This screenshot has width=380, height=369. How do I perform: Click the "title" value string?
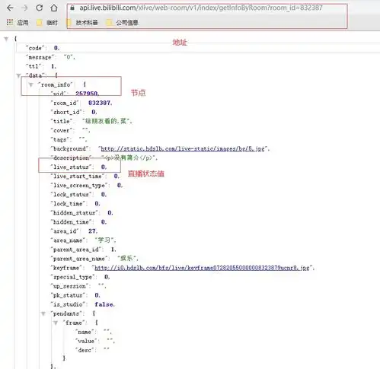tap(107, 121)
